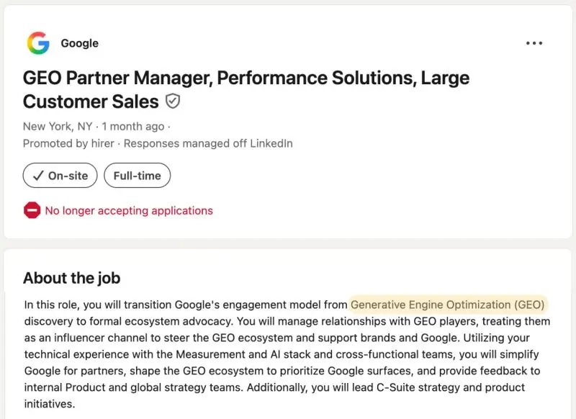Image resolution: width=576 pixels, height=419 pixels.
Task: Click "Promoted by hirer" text
Action: tap(68, 143)
